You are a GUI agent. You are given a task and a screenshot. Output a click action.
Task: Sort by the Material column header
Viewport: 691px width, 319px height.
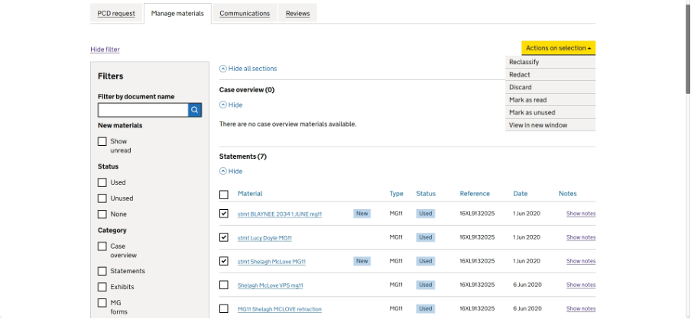(x=250, y=194)
